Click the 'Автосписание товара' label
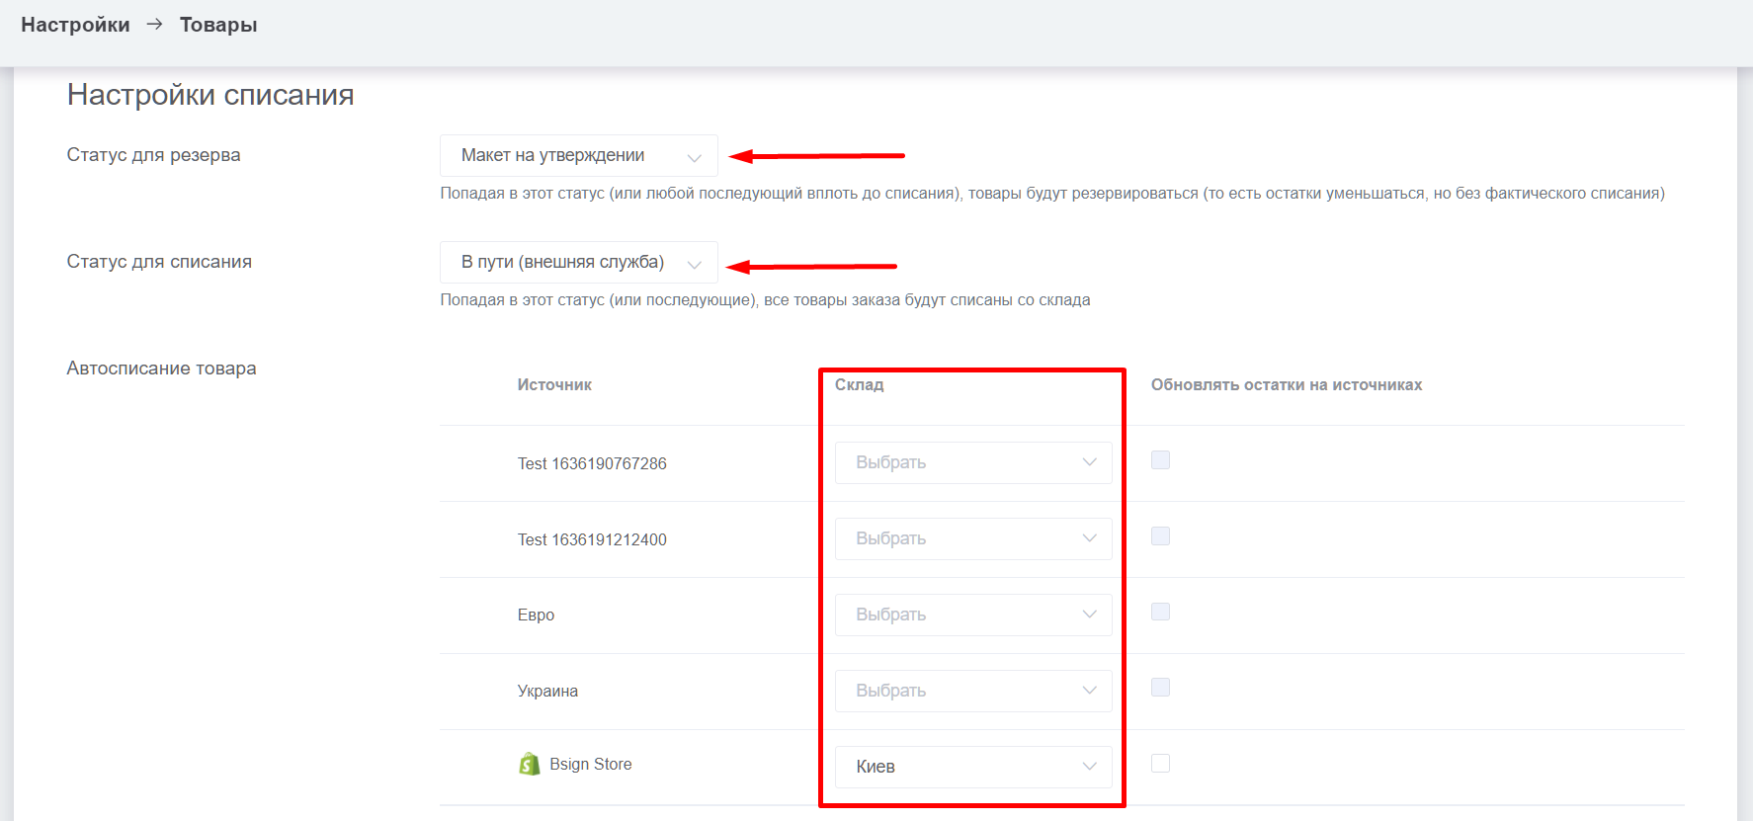Viewport: 1753px width, 821px height. point(161,369)
